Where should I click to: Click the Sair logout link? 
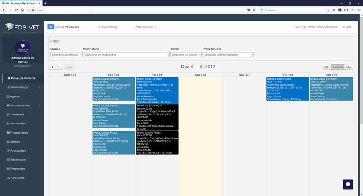click(347, 27)
